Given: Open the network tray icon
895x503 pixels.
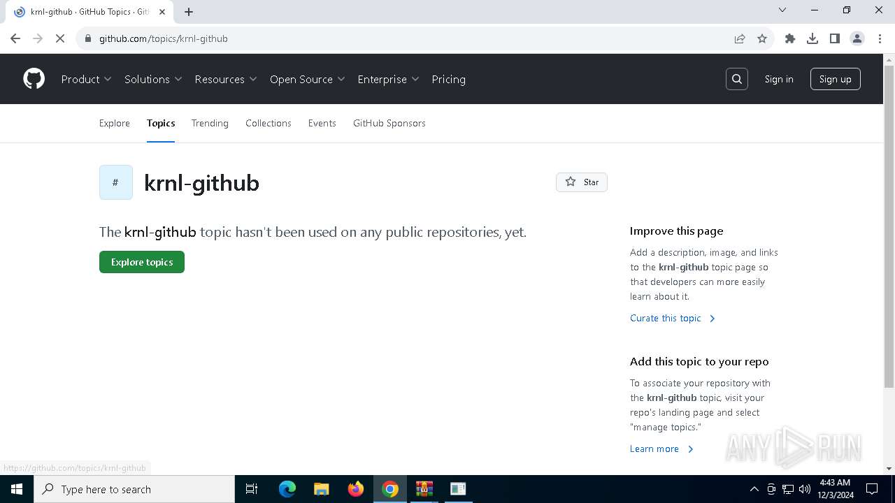Looking at the screenshot, I should click(x=788, y=489).
